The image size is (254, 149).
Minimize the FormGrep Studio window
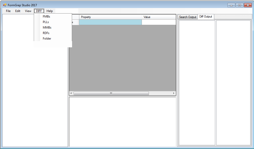[231, 5]
